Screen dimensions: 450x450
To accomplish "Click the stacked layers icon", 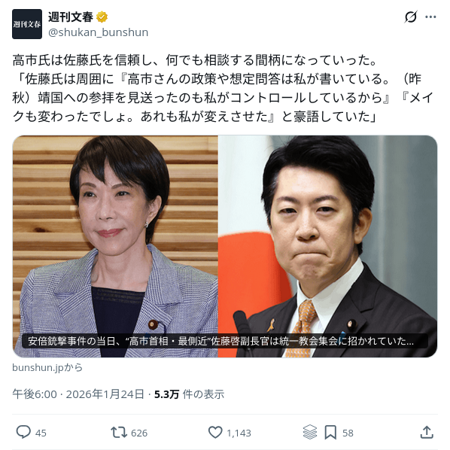I will click(x=310, y=432).
